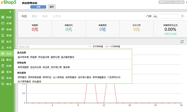This screenshot has width=187, height=112.
Task: Open the 结算 (settlement) sidebar module
Action: coord(7,66)
